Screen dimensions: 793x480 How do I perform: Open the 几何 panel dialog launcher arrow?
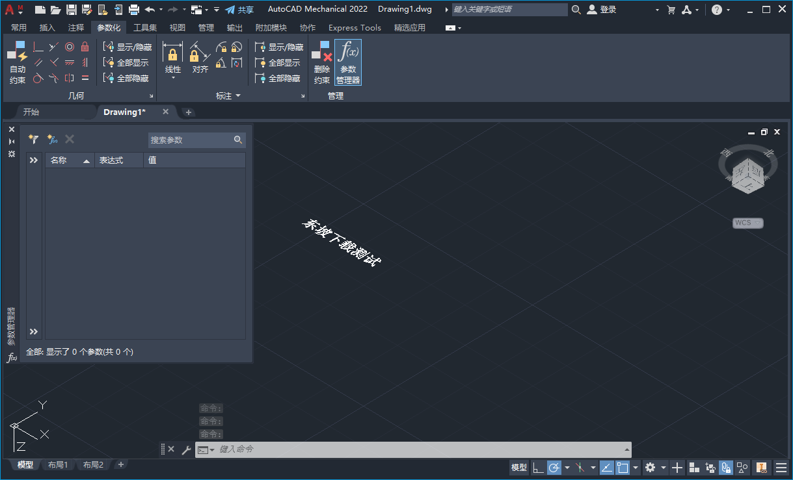(x=152, y=96)
